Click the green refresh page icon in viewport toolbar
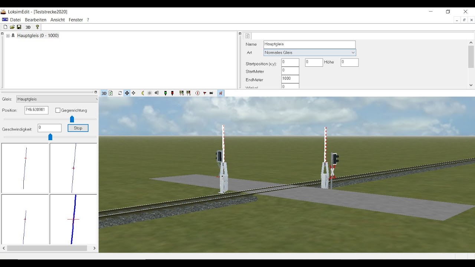 click(x=111, y=93)
